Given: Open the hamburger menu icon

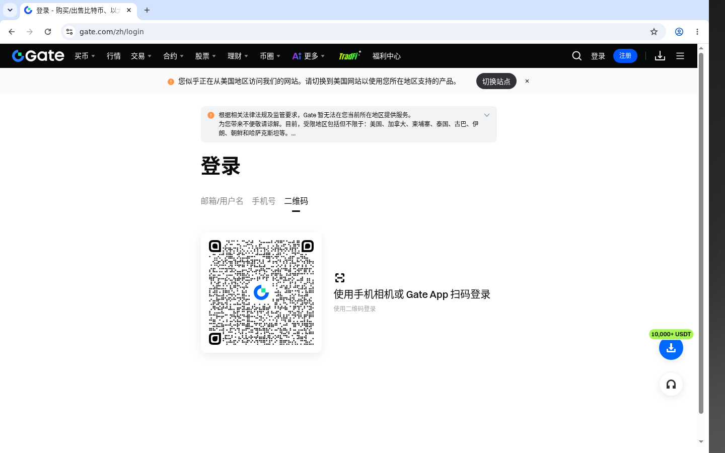Looking at the screenshot, I should click(680, 56).
